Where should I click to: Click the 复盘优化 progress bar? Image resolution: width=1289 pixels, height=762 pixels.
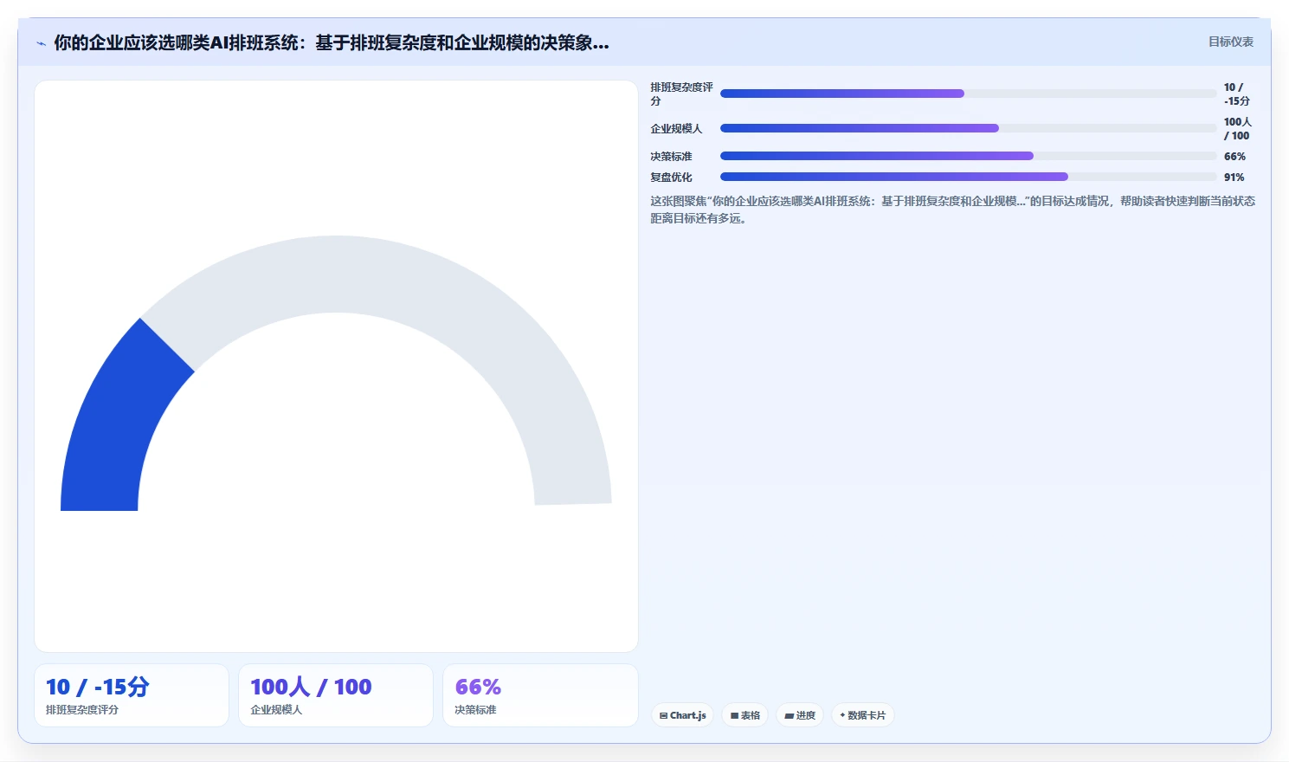(x=968, y=177)
